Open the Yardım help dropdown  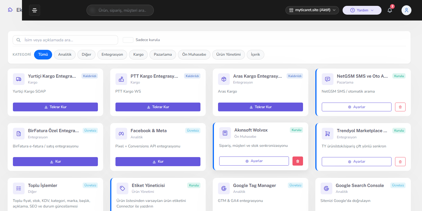coord(362,10)
